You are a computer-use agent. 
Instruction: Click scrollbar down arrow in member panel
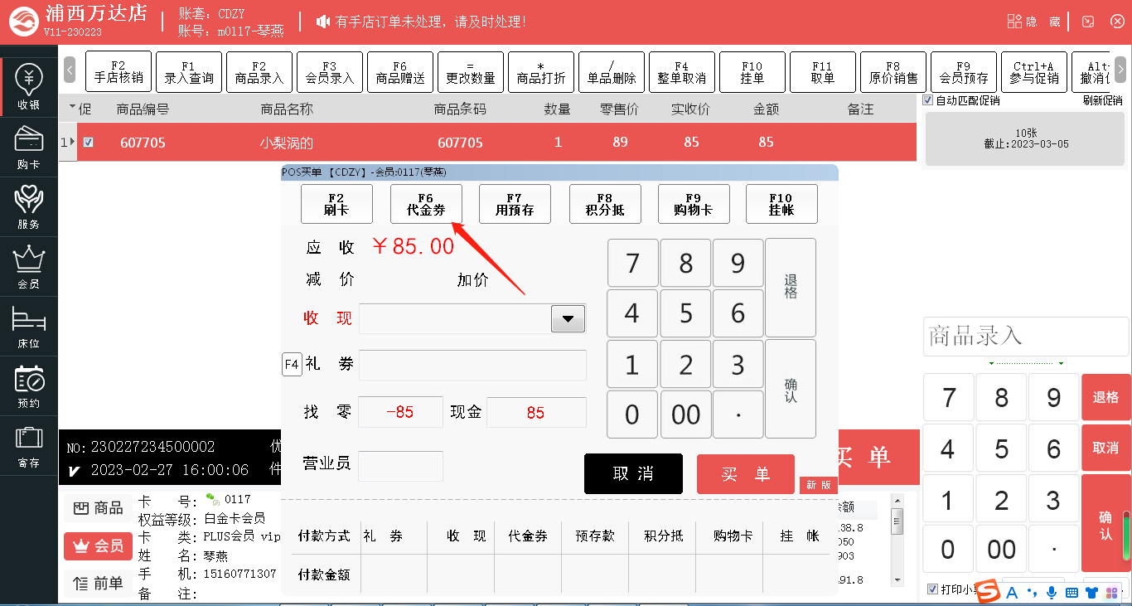(x=897, y=579)
